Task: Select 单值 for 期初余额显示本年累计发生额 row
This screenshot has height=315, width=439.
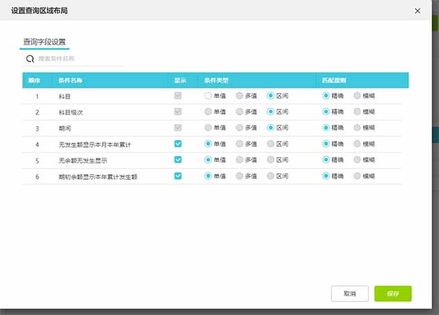Action: click(208, 176)
